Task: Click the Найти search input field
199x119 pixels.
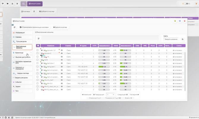Action: point(171,39)
